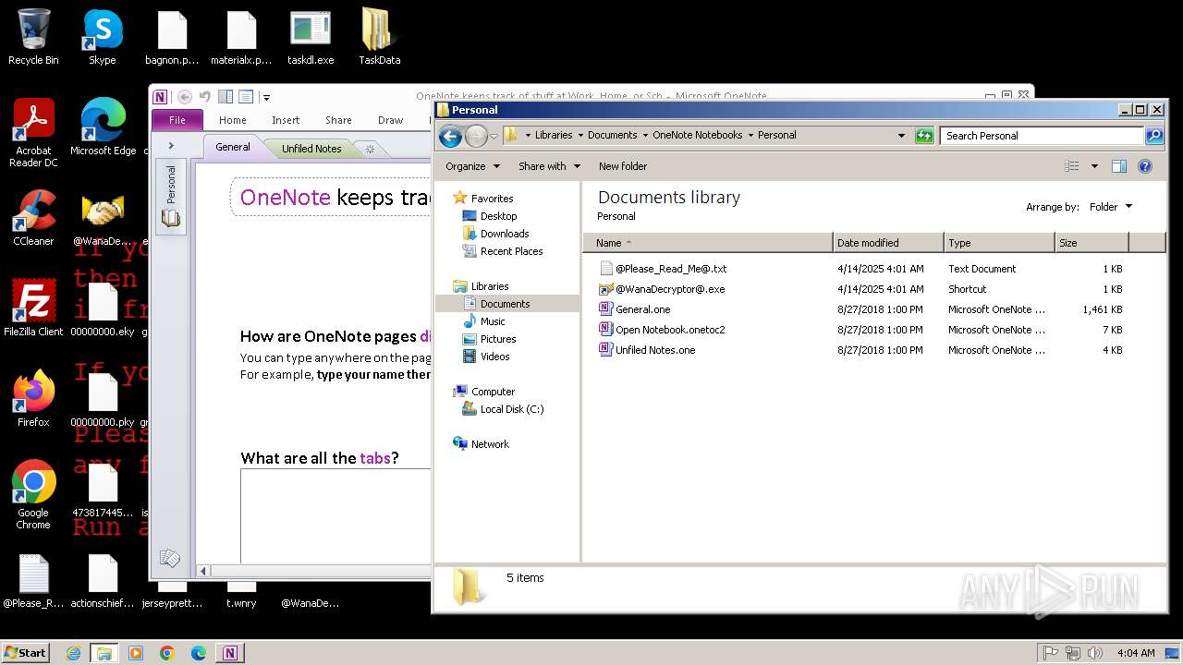Click the Explorer Help question mark icon
1183x665 pixels.
[1145, 166]
